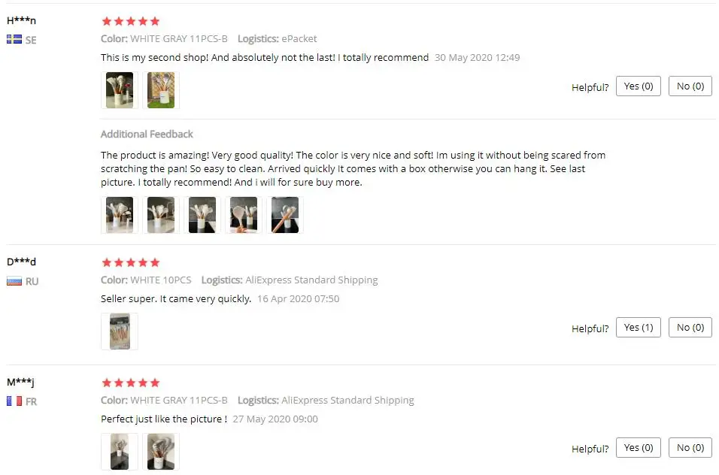
Task: Open first photo in M***j's review
Action: tap(120, 452)
